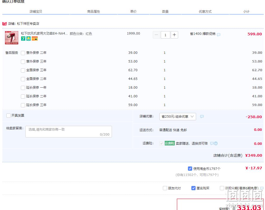Click the ¥349.00 store total

click(x=254, y=155)
